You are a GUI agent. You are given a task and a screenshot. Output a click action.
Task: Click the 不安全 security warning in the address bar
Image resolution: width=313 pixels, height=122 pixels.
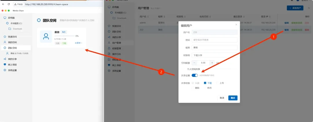(x=18, y=4)
